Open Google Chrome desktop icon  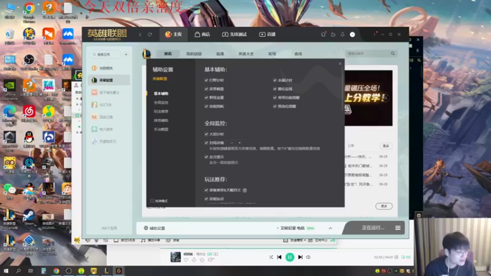(29, 12)
